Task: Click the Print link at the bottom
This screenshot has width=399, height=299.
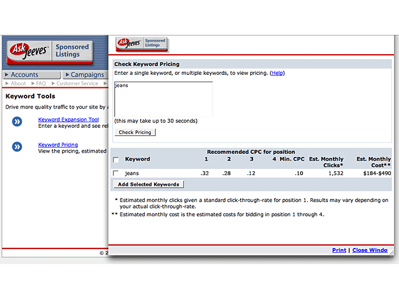Action: 339,250
